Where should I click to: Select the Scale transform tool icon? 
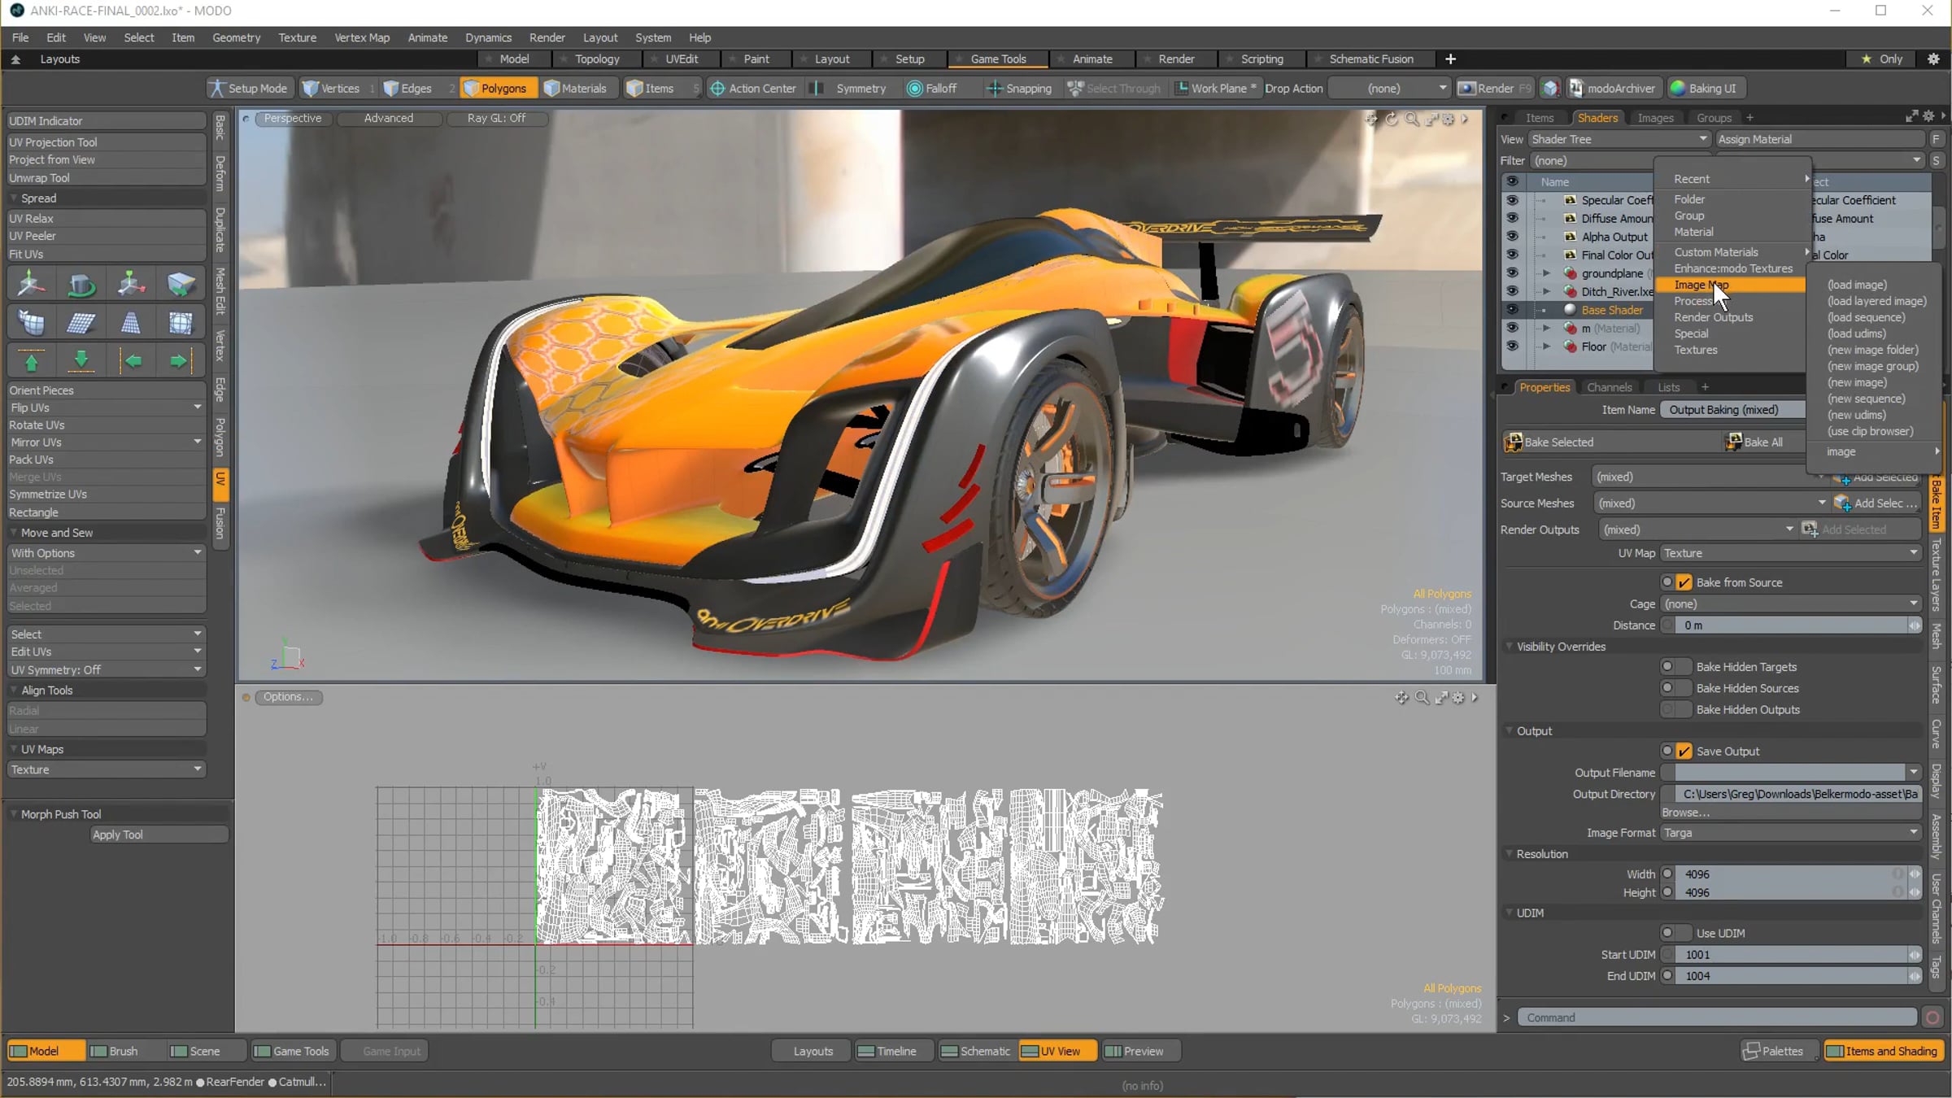130,284
